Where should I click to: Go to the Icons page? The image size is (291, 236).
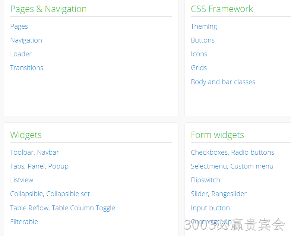click(x=199, y=54)
